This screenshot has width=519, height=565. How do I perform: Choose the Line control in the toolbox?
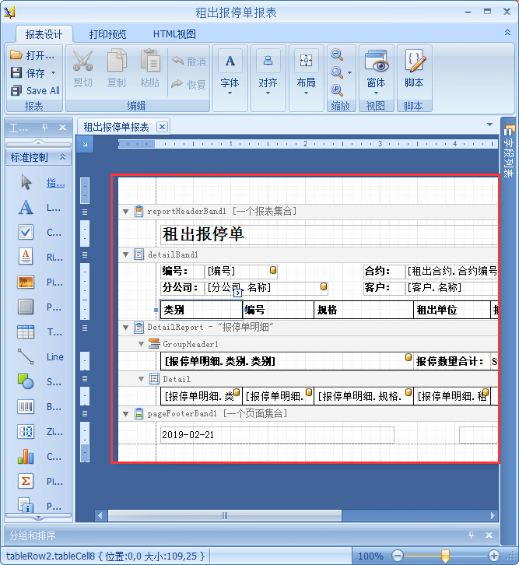point(26,357)
